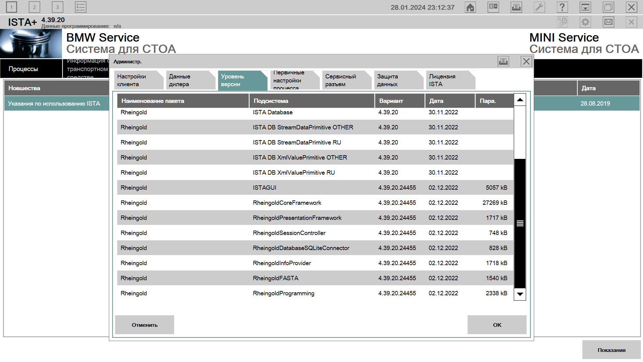
Task: Click the document copy icon in second toolbar row
Action: 562,22
